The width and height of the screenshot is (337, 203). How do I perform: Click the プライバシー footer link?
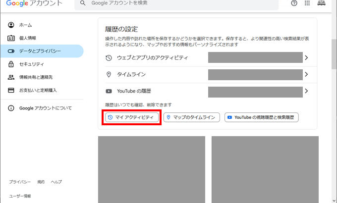click(x=20, y=182)
